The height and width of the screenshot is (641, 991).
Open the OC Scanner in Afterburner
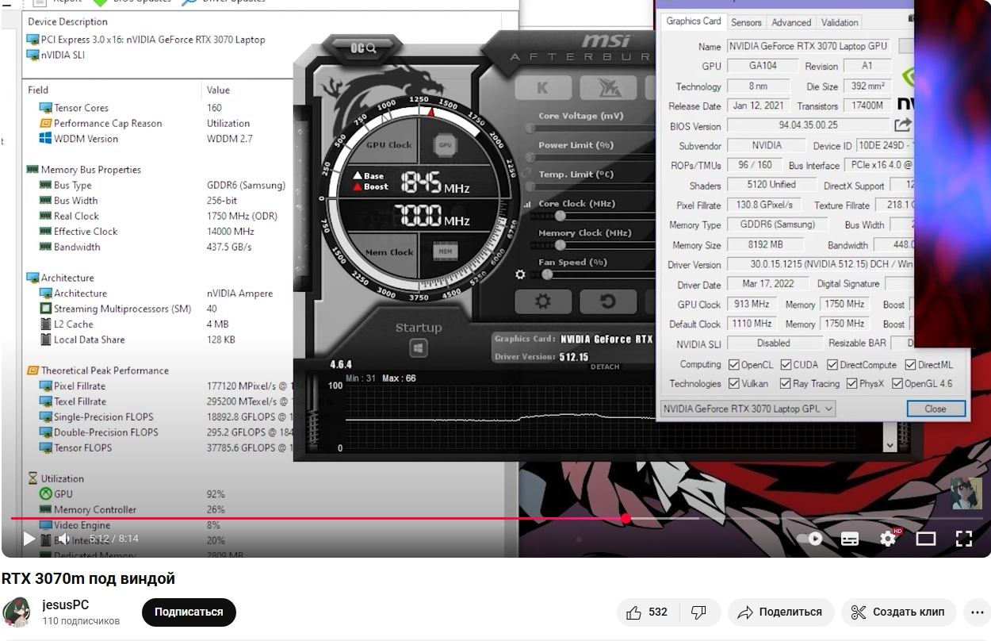(x=363, y=48)
